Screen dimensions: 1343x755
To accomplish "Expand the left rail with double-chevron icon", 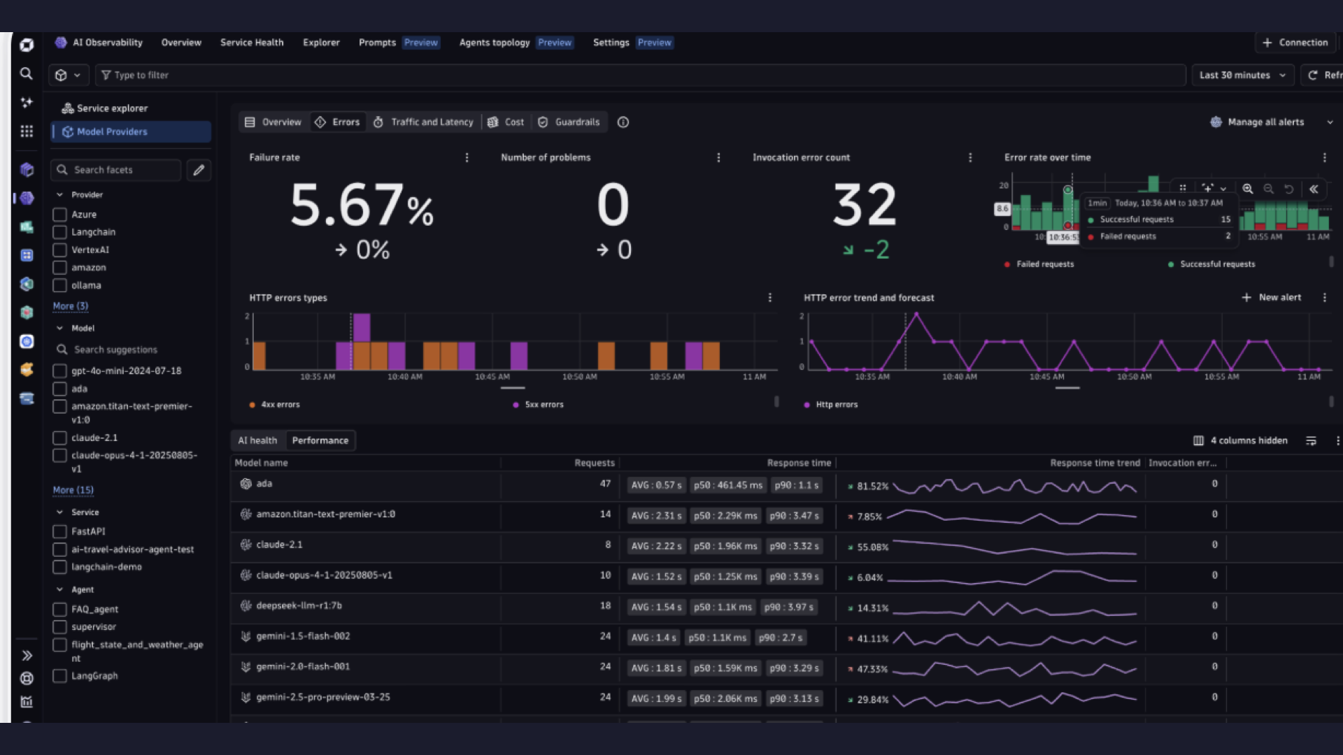I will click(27, 656).
